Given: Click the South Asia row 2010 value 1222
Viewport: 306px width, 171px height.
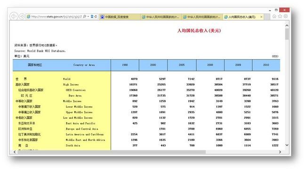Looking at the screenshot, I should click(275, 146).
